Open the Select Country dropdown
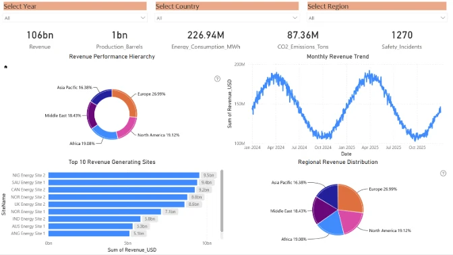Screen dimensions: 453x255 227,18
